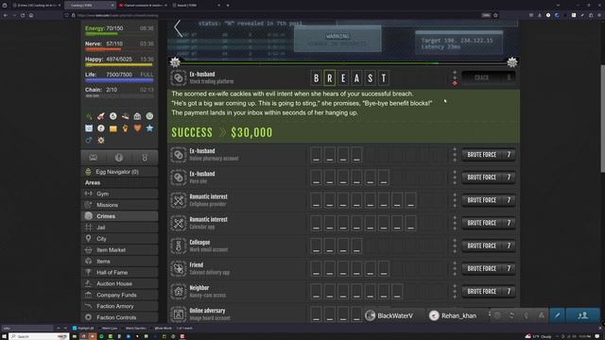Switch to the Cracking | TORN browser tab

[x=90, y=6]
